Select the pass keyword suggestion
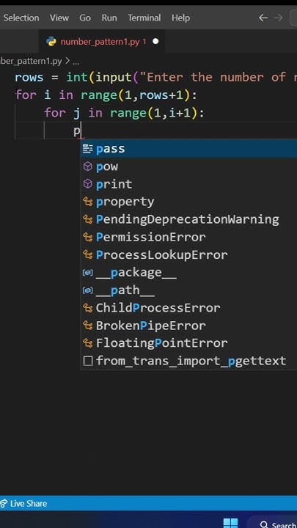Viewport: 297px width, 528px height. (189, 149)
